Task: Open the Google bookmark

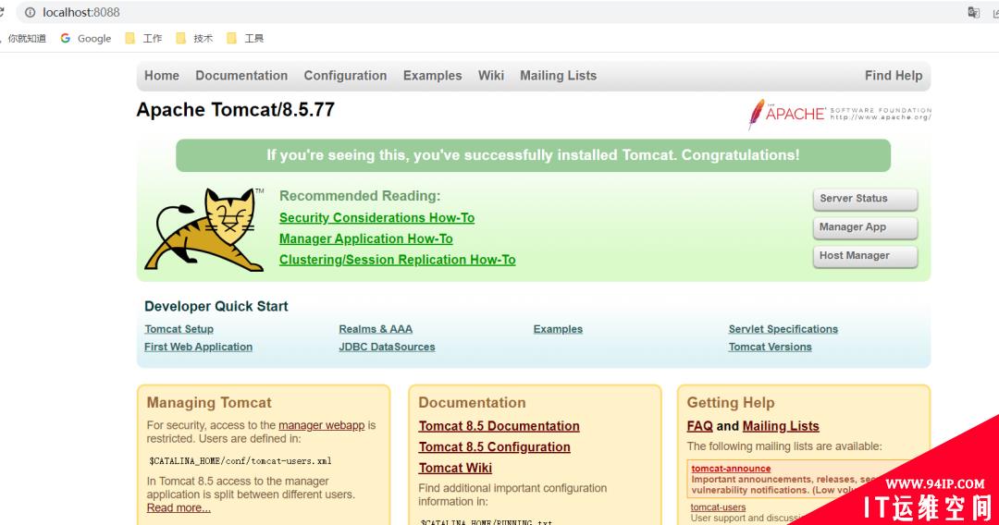Action: pos(86,39)
